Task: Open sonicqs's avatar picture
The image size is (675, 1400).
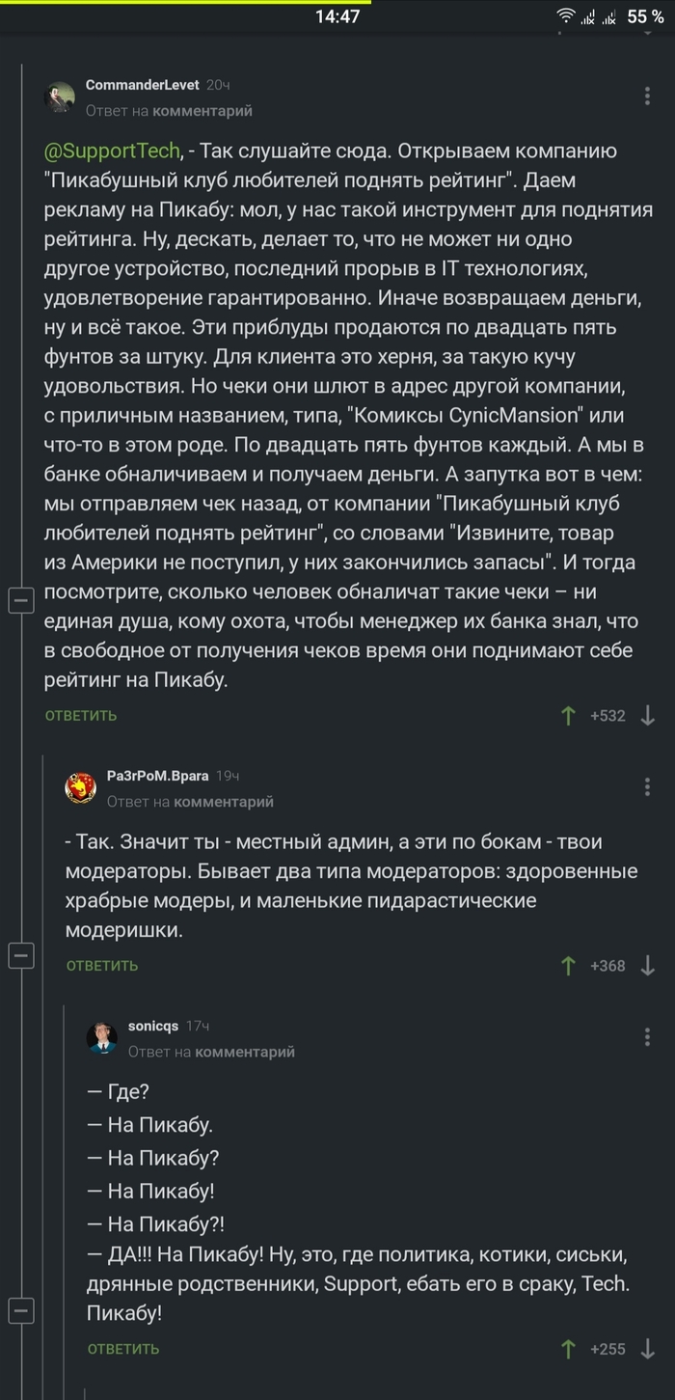Action: tap(101, 1037)
